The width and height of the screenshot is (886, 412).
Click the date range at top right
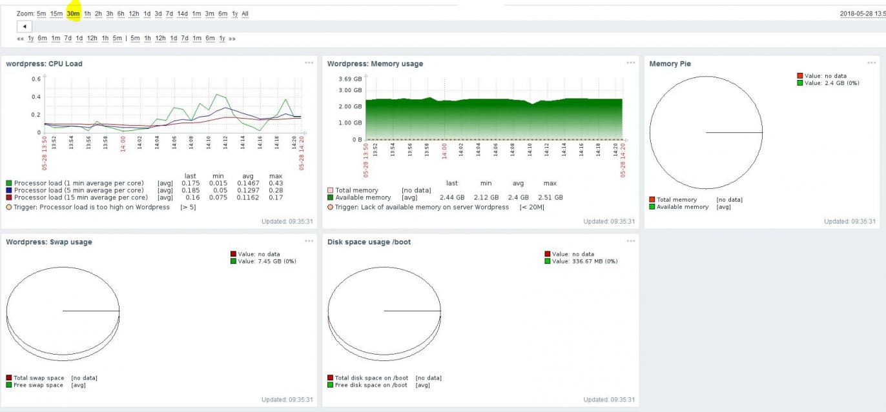coord(863,14)
